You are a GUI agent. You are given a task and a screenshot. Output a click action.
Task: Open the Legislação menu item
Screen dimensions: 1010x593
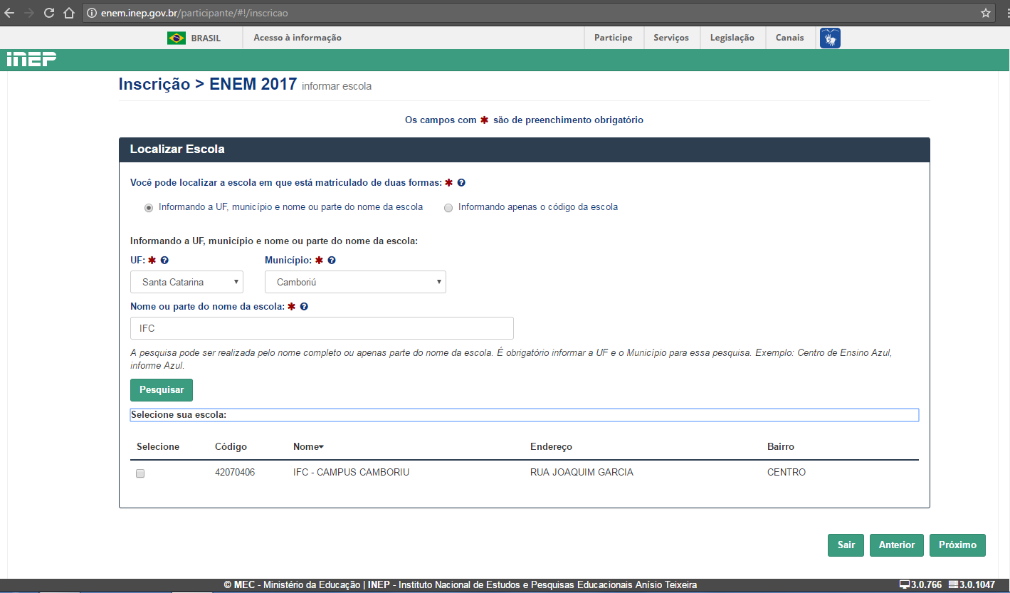pos(732,38)
